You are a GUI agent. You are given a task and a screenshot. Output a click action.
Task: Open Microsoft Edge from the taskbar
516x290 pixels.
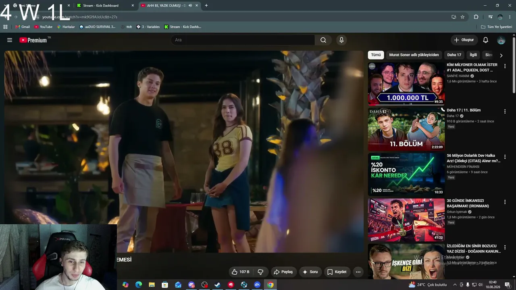point(138,285)
